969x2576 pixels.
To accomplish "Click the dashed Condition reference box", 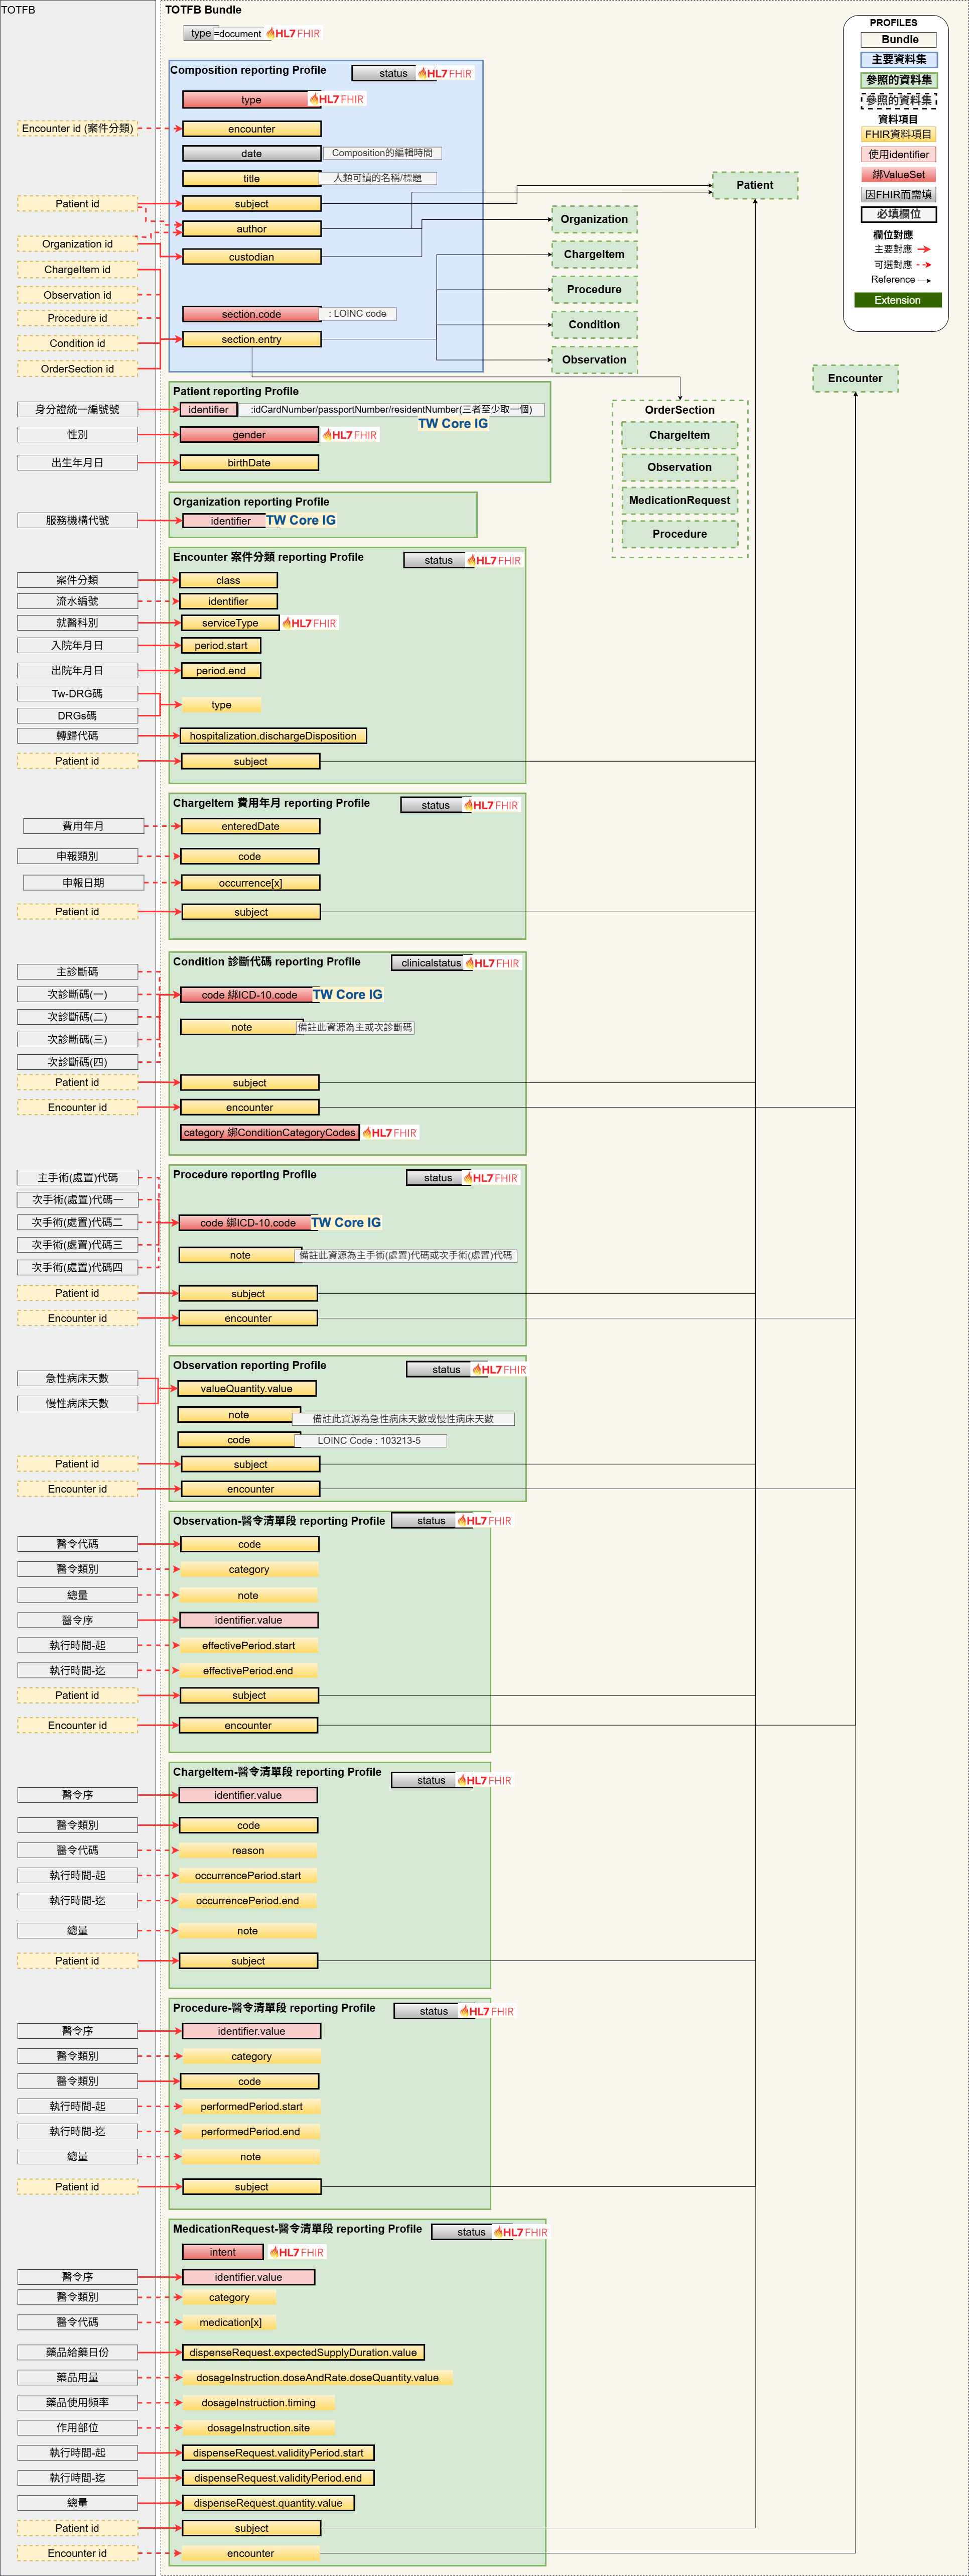I will click(594, 325).
